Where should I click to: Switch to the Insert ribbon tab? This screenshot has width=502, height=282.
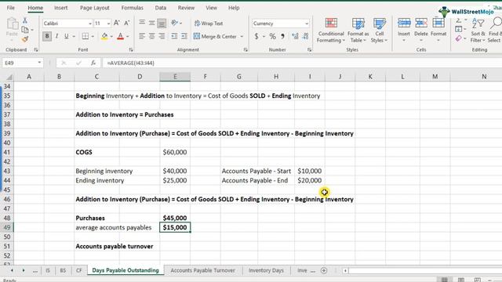(x=61, y=8)
